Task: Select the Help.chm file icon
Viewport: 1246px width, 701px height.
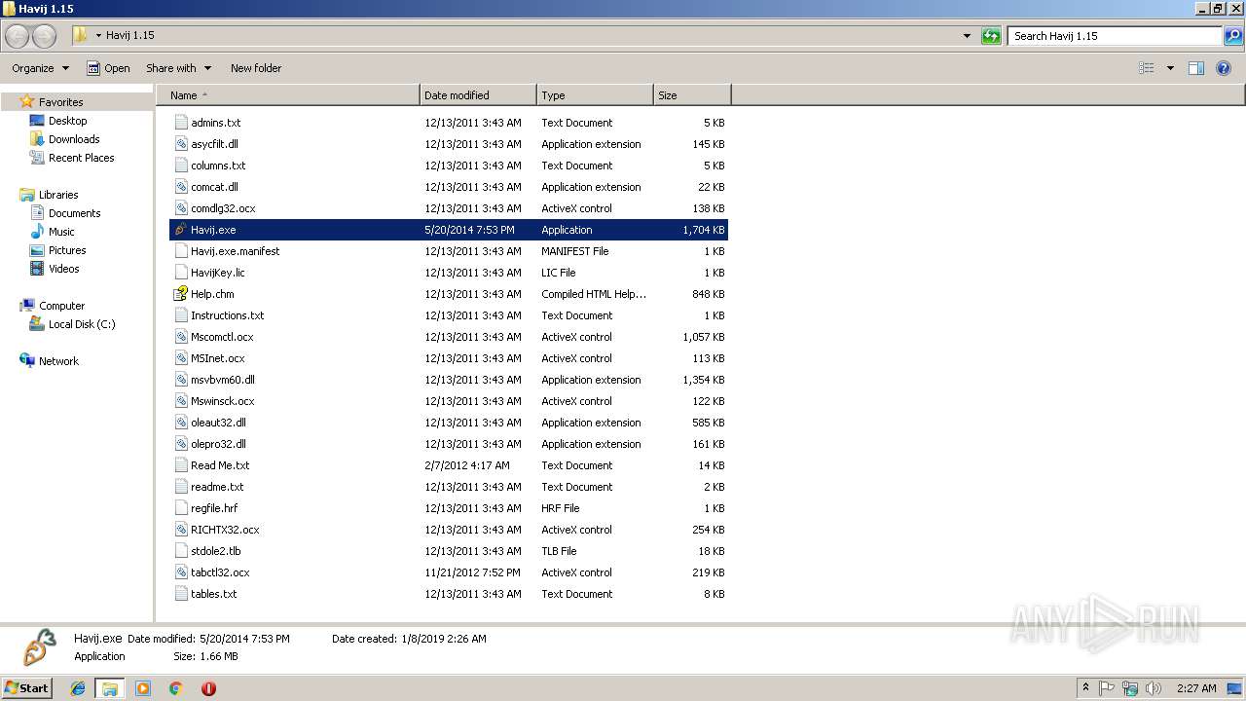Action: click(x=180, y=294)
